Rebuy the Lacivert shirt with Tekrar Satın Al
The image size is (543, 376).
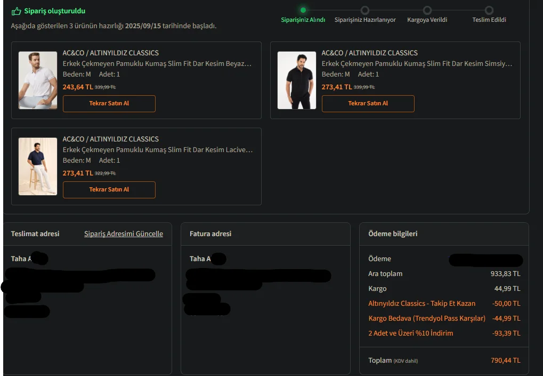[x=109, y=189]
